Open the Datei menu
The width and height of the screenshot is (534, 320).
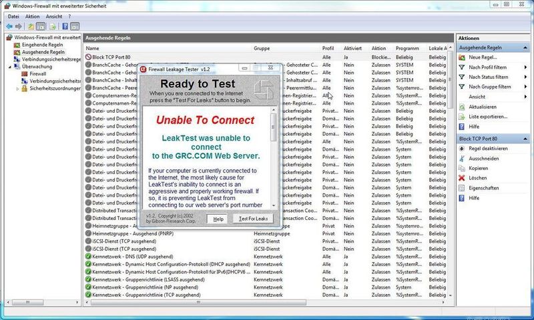13,16
